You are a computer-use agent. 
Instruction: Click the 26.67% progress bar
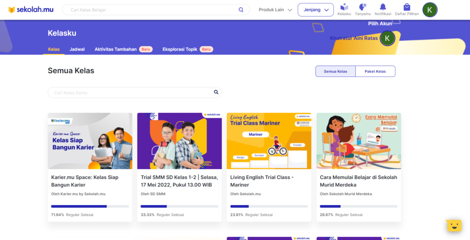pyautogui.click(x=359, y=207)
